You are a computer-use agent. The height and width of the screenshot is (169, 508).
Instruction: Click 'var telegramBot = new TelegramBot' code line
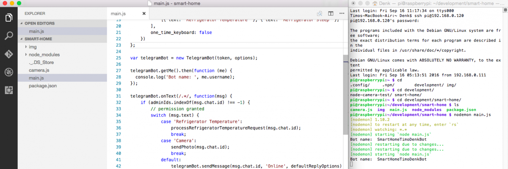(193, 58)
